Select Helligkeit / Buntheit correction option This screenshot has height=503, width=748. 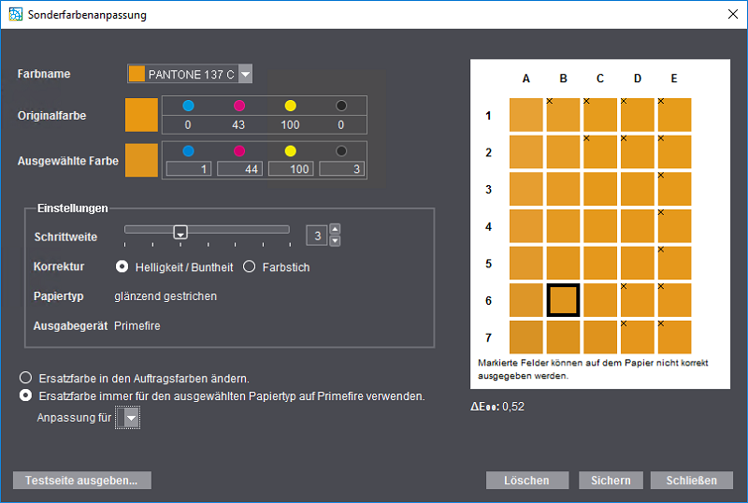pyautogui.click(x=122, y=266)
